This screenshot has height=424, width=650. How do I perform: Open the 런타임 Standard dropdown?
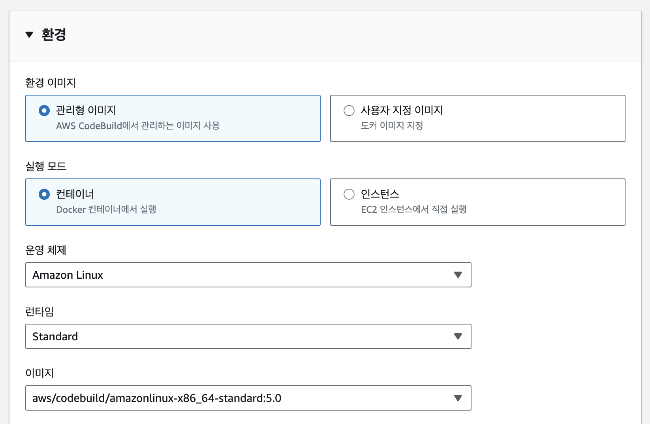pos(237,336)
